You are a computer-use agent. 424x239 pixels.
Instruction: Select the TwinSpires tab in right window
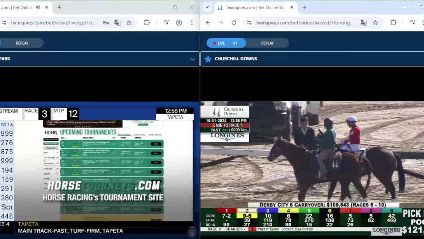255,7
